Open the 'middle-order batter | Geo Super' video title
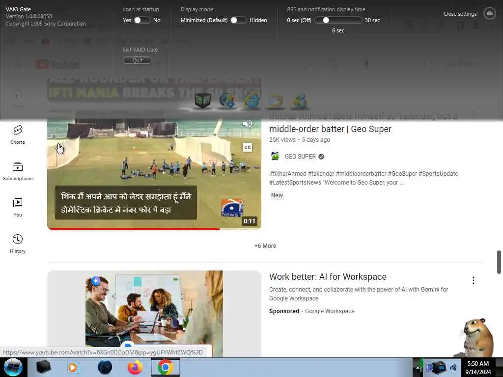The width and height of the screenshot is (503, 377). (330, 129)
